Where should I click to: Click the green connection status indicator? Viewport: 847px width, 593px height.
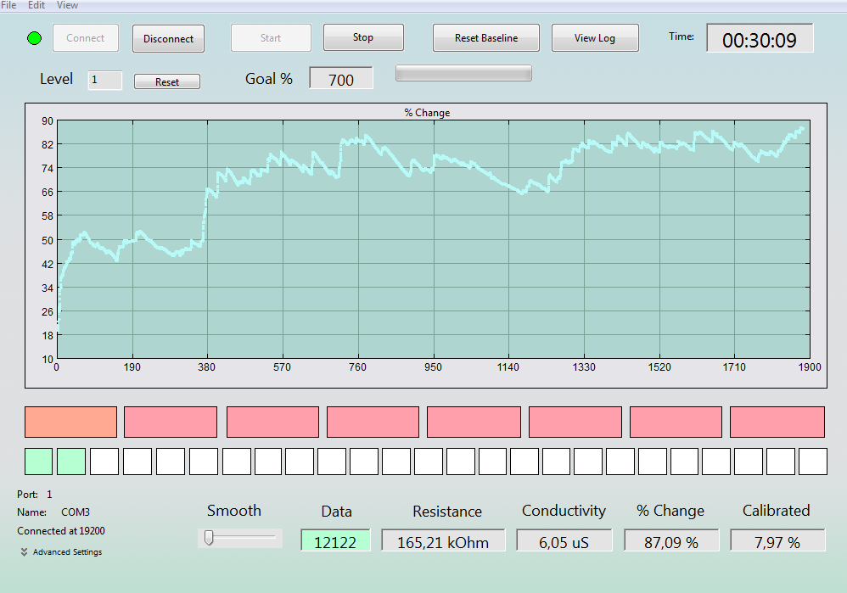pos(35,38)
